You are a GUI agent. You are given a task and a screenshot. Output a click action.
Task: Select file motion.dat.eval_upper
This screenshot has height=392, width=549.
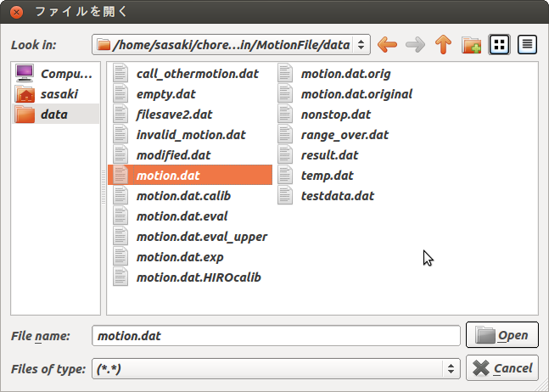[x=190, y=237]
